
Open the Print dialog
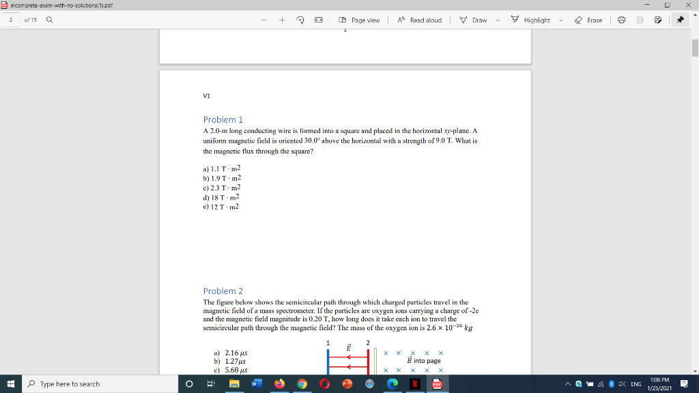click(620, 20)
